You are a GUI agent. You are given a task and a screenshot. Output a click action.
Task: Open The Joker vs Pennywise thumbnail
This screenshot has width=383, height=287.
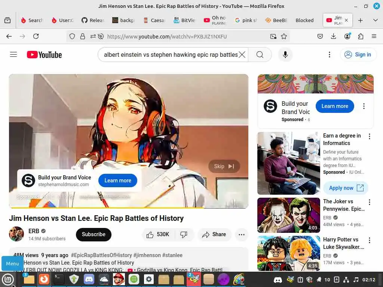pos(288,215)
